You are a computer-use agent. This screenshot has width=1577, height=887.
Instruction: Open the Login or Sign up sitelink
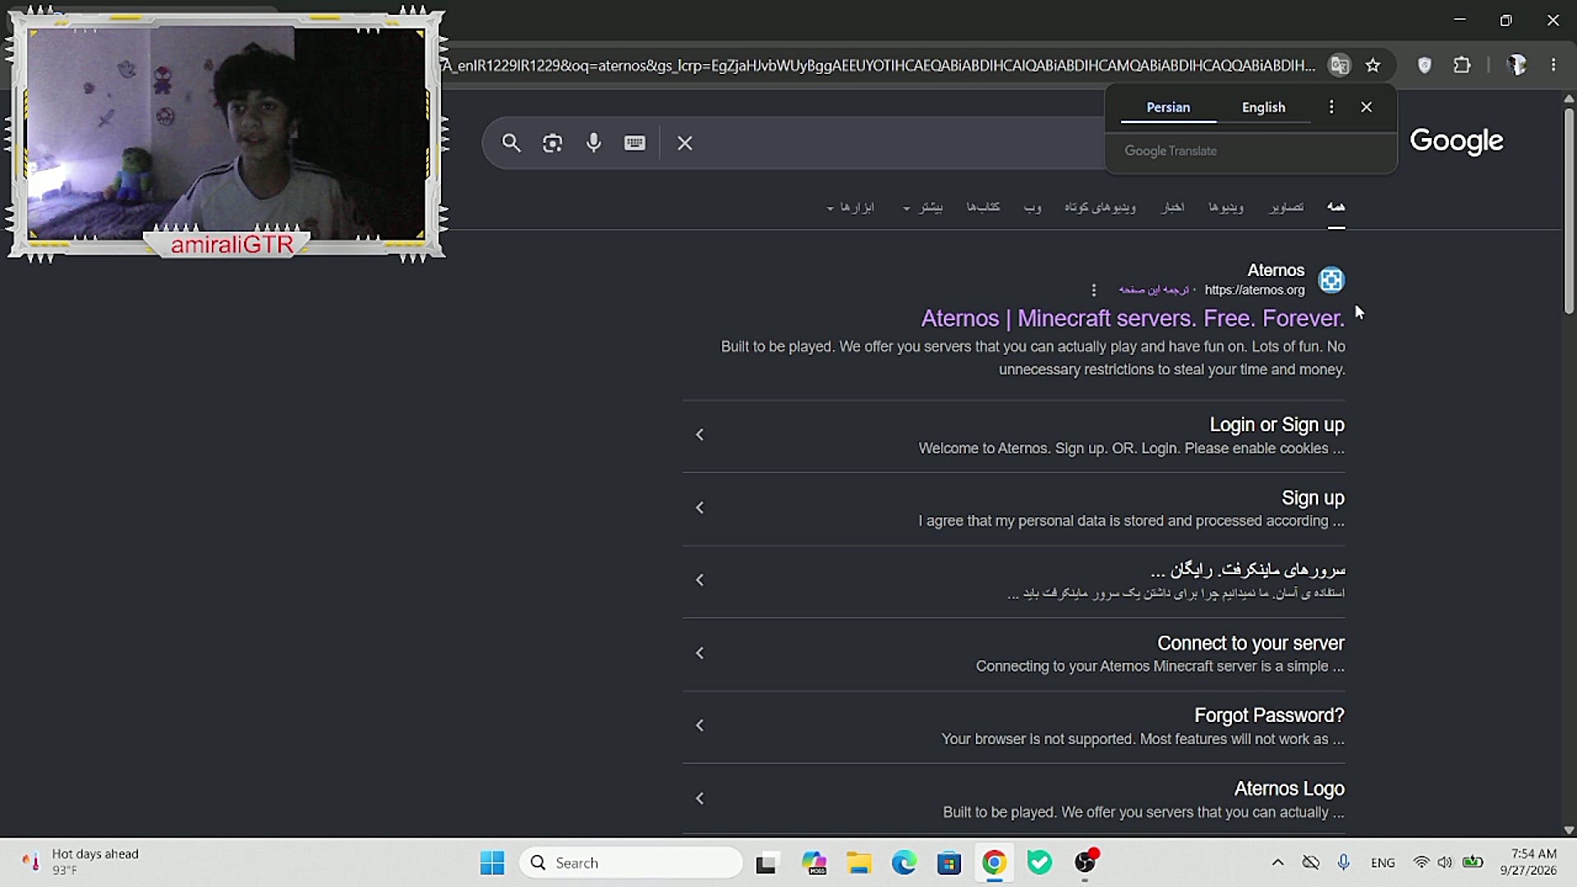(1276, 425)
